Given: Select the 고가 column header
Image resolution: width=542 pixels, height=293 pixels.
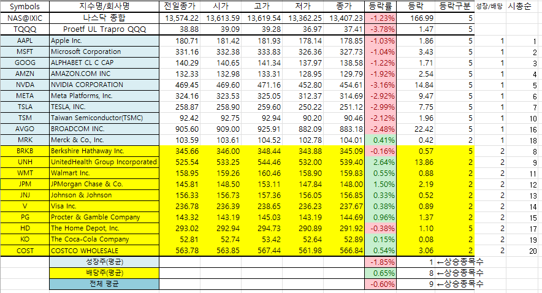Looking at the screenshot, I should point(262,7).
